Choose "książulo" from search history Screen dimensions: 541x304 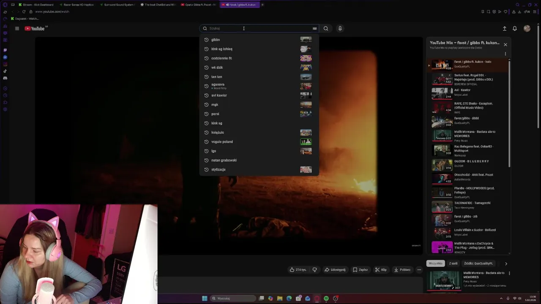click(259, 133)
